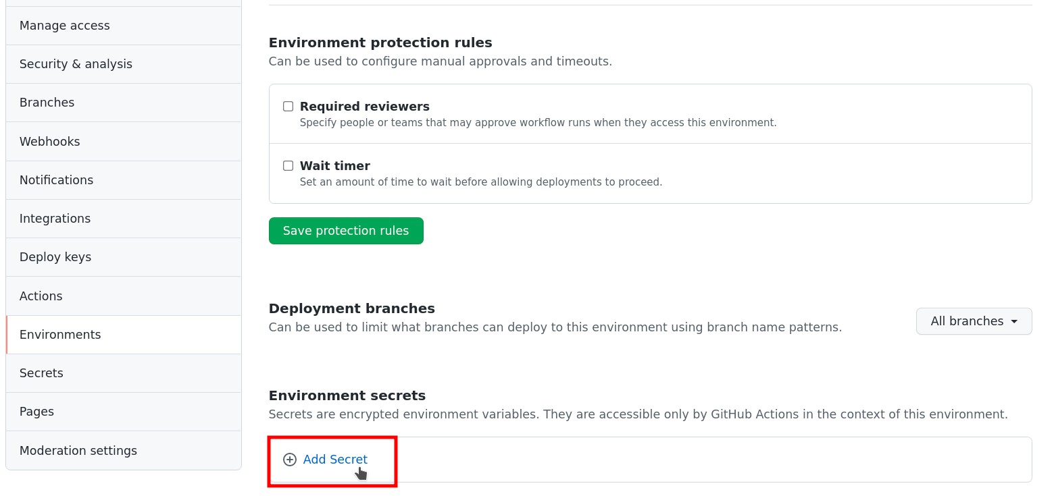Enable the Required reviewers checkbox
The height and width of the screenshot is (496, 1054).
[x=288, y=106]
